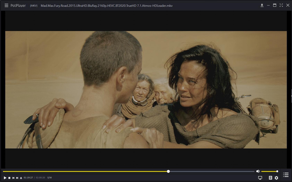
Task: Switch to fullscreen mode with the arrows icon
Action: tap(281, 5)
